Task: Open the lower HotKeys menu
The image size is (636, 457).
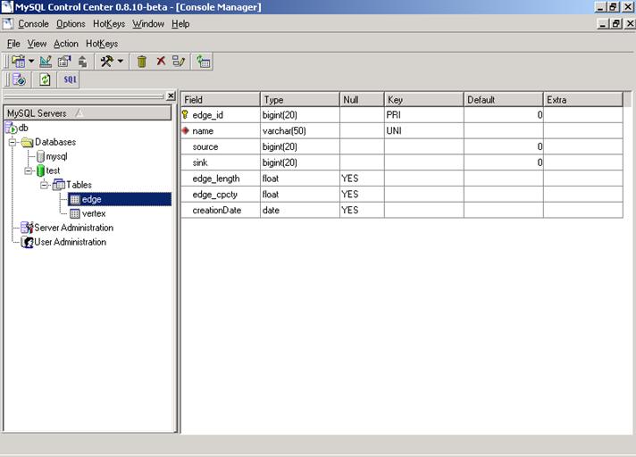Action: coord(102,44)
